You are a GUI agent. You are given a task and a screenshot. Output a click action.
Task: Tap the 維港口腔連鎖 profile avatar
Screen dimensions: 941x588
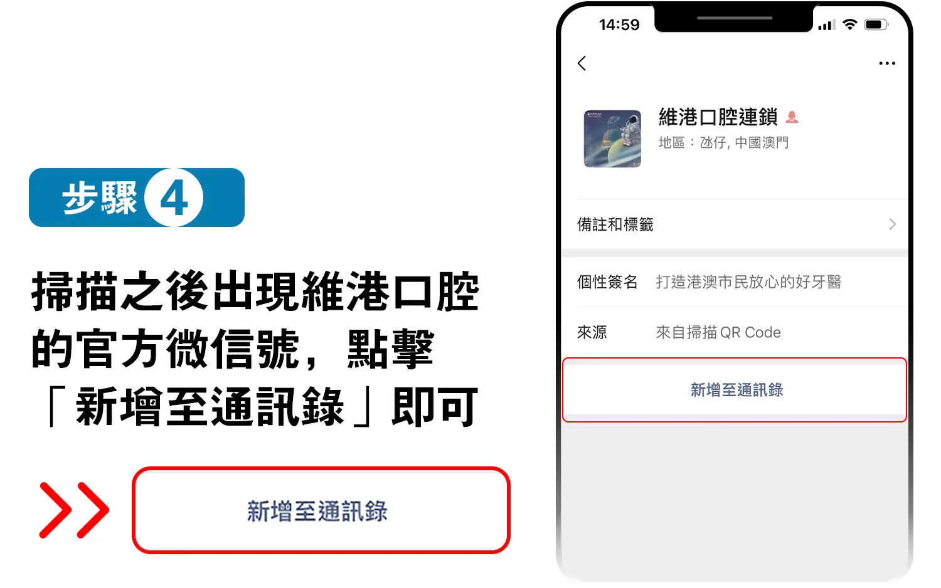click(x=612, y=139)
